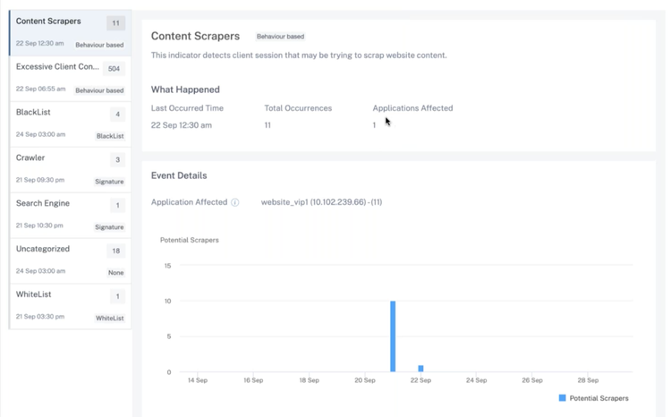Click the small bar on 22 Sep

click(420, 368)
